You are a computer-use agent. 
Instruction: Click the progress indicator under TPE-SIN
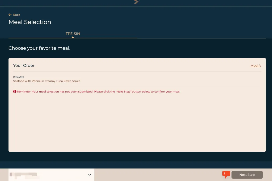[73, 37]
